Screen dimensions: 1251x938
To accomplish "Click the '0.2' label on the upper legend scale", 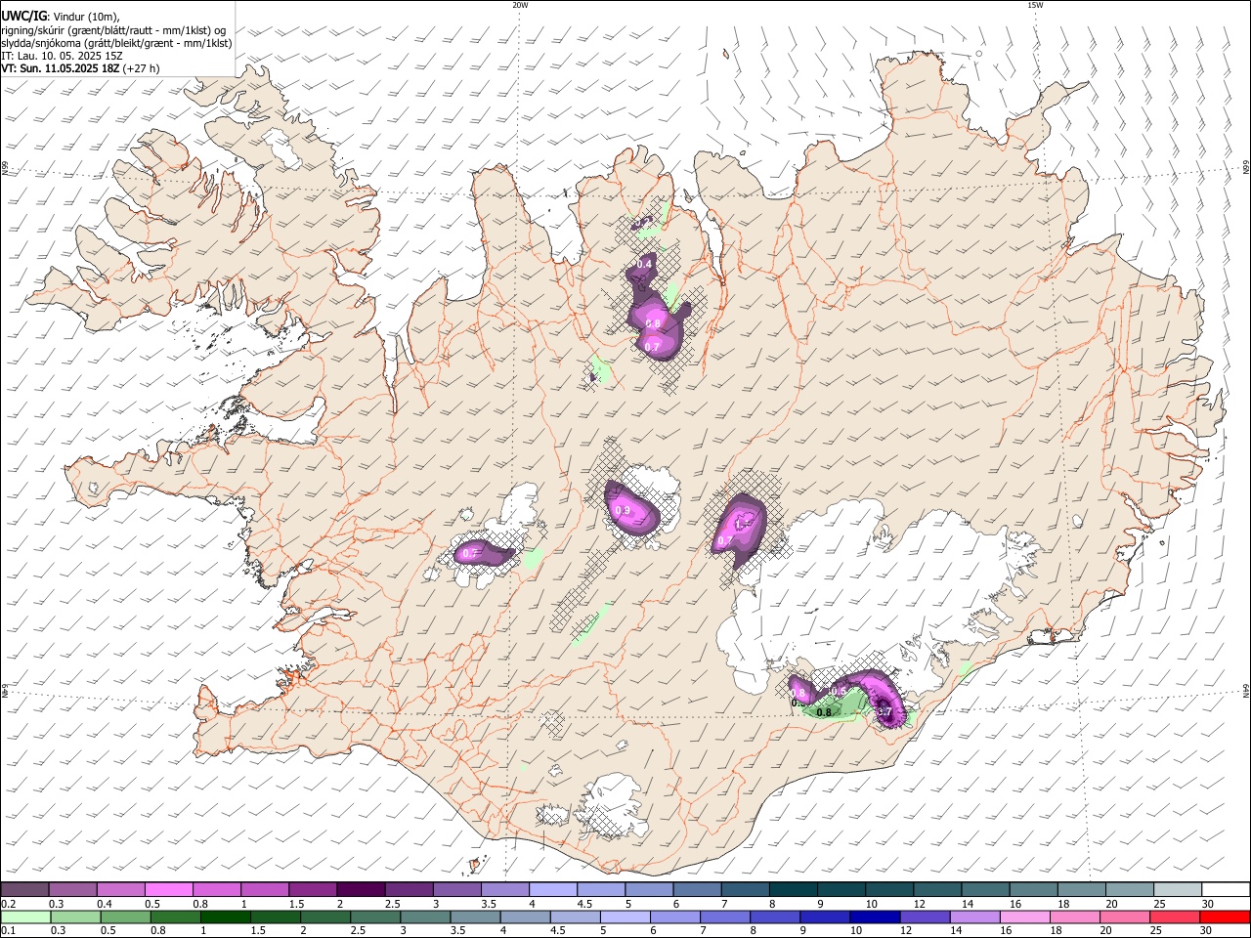I will coord(7,904).
